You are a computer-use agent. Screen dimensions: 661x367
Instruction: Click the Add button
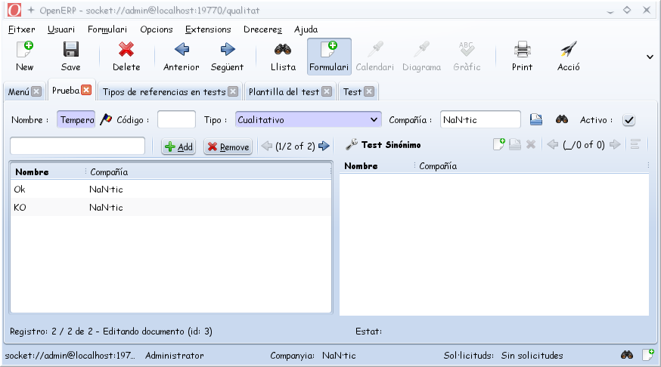[178, 146]
